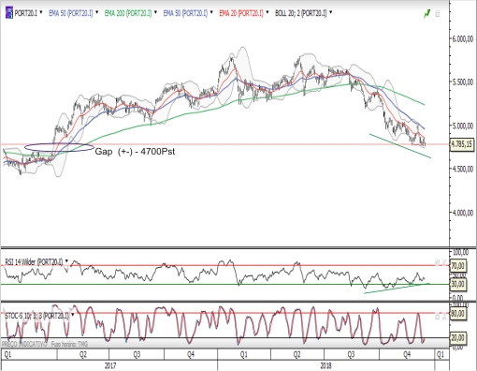Click Q4 of 2018 on the time axis
The image size is (477, 371).
pyautogui.click(x=407, y=355)
